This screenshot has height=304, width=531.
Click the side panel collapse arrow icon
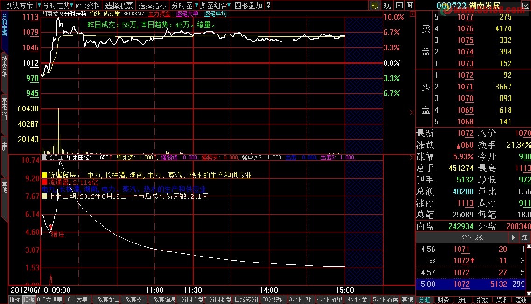(410, 6)
